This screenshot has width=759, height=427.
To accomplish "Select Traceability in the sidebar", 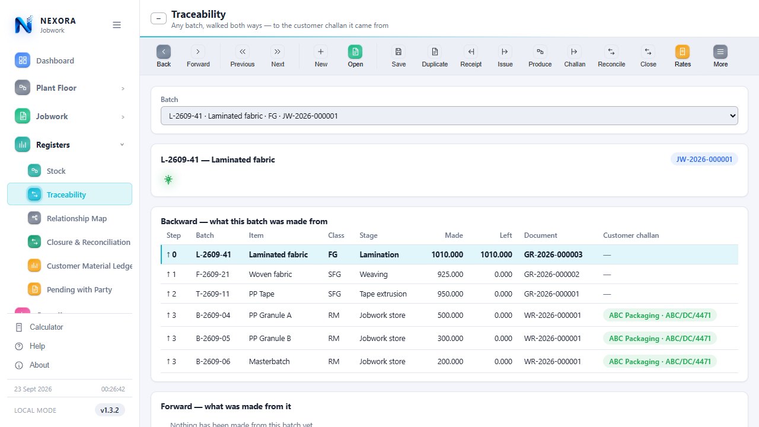I will [x=70, y=195].
